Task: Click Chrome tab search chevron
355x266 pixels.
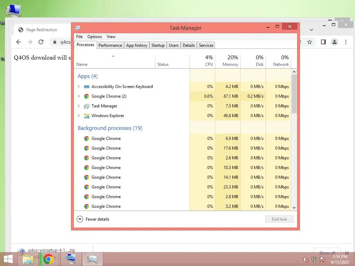Action: (311, 30)
